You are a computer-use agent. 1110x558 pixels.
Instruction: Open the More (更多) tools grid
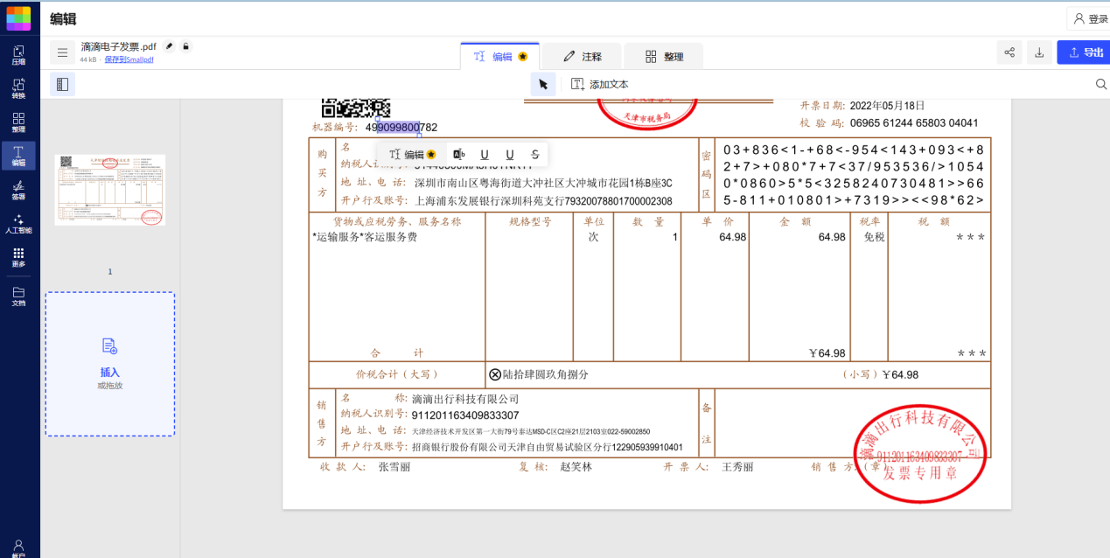pos(18,257)
